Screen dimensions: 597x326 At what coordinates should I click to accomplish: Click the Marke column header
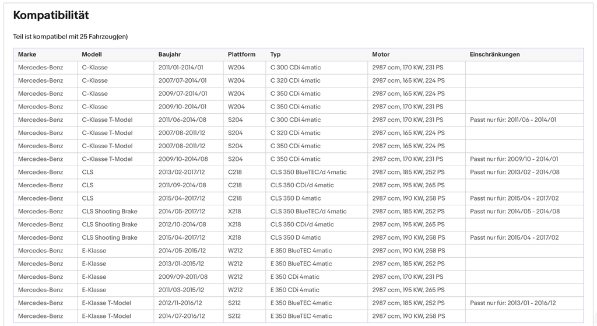pyautogui.click(x=27, y=54)
